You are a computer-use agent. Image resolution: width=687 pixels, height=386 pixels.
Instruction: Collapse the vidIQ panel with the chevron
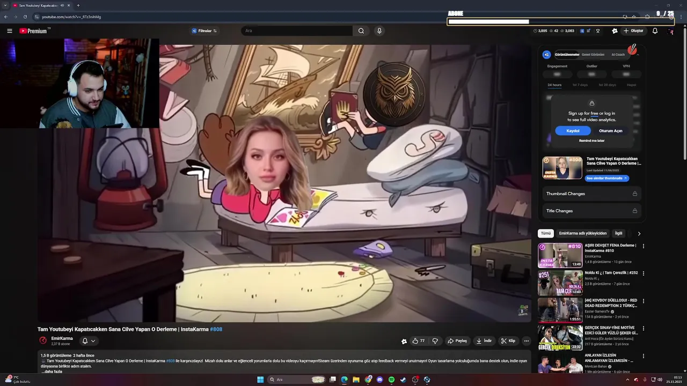pos(638,55)
